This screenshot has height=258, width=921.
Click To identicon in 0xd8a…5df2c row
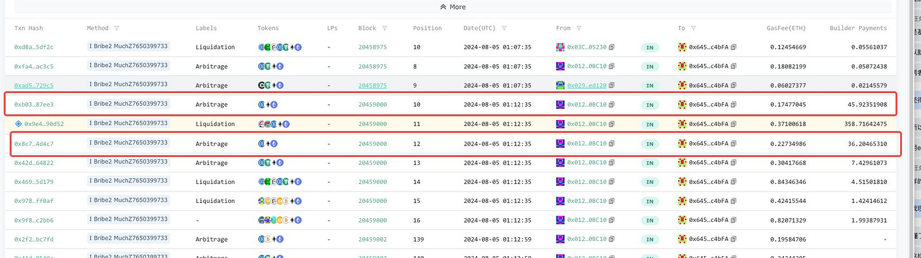coord(682,47)
